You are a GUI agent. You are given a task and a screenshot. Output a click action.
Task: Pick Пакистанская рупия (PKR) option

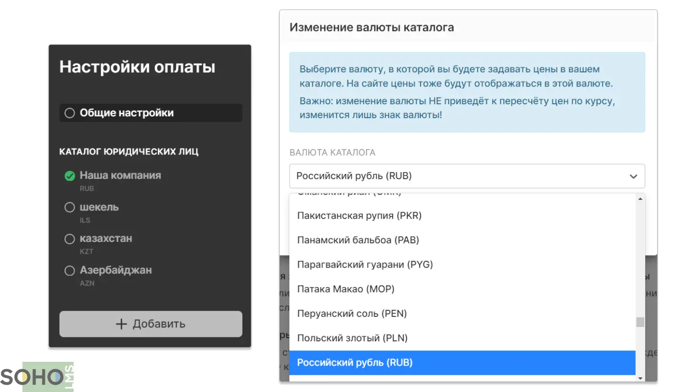[x=462, y=216]
